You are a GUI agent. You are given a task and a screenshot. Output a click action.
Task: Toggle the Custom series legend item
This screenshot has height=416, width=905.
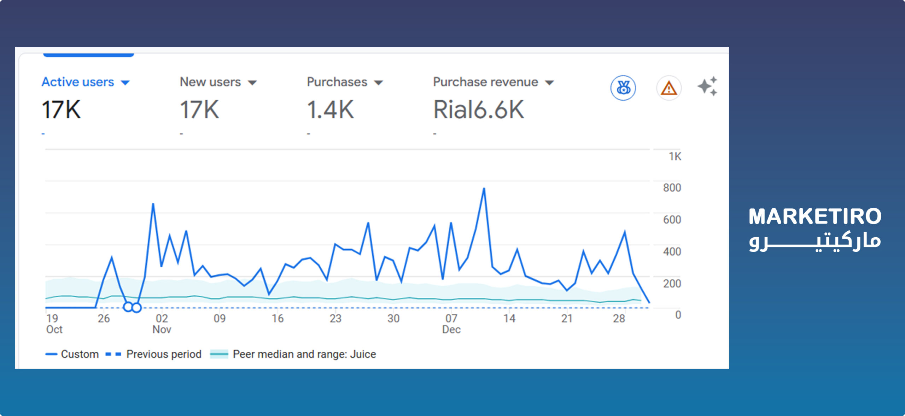[80, 354]
